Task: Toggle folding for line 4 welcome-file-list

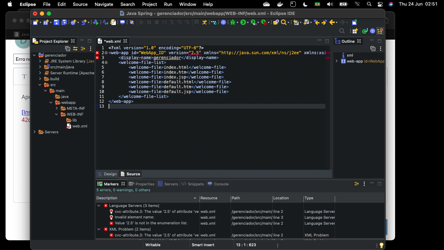Action: 106,62
